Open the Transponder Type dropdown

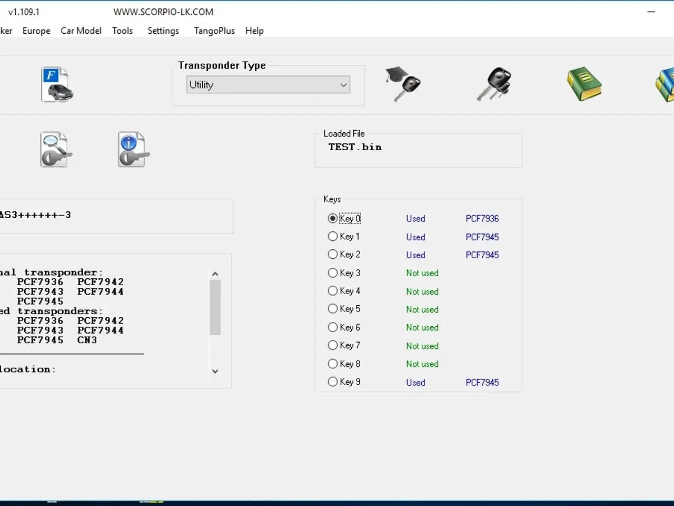point(268,85)
